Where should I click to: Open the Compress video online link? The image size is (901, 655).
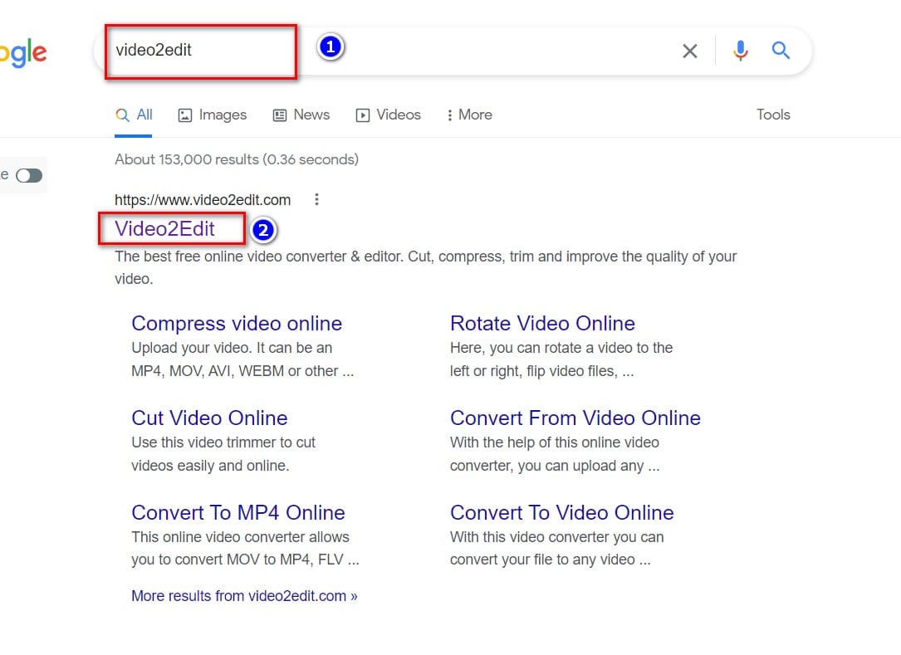tap(237, 323)
